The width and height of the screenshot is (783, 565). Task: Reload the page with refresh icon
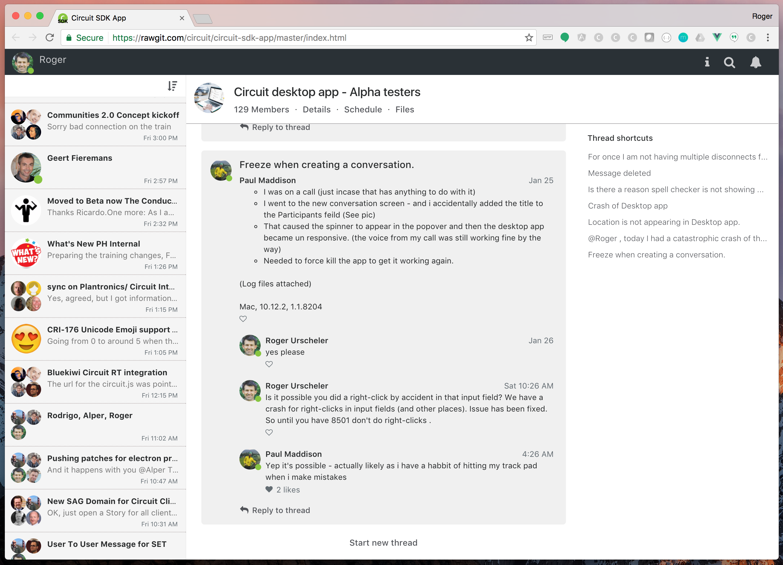point(50,37)
